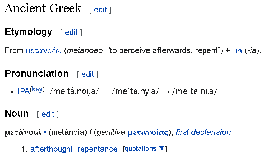Click the blue bullet after the headword
The width and height of the screenshot is (263, 157).
(x=45, y=132)
